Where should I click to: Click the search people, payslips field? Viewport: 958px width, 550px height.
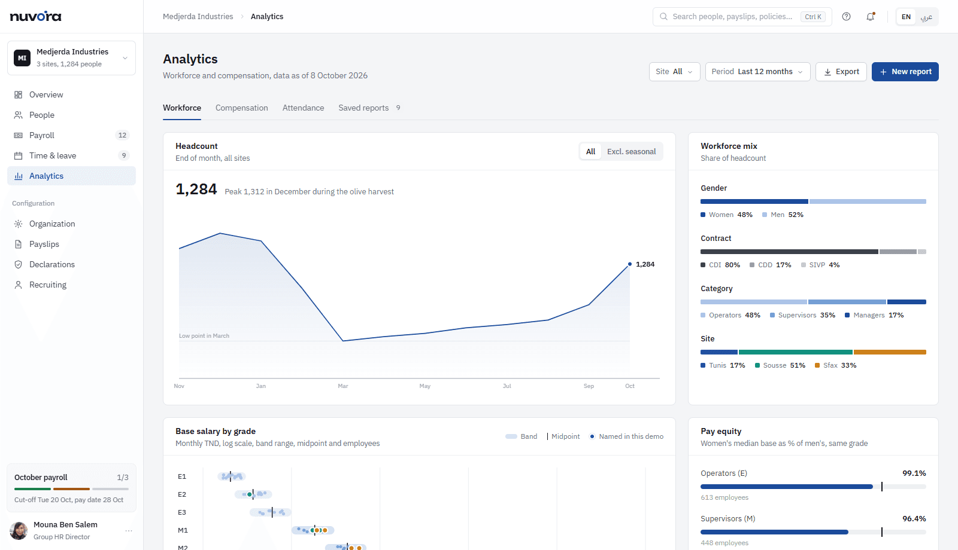coord(742,17)
